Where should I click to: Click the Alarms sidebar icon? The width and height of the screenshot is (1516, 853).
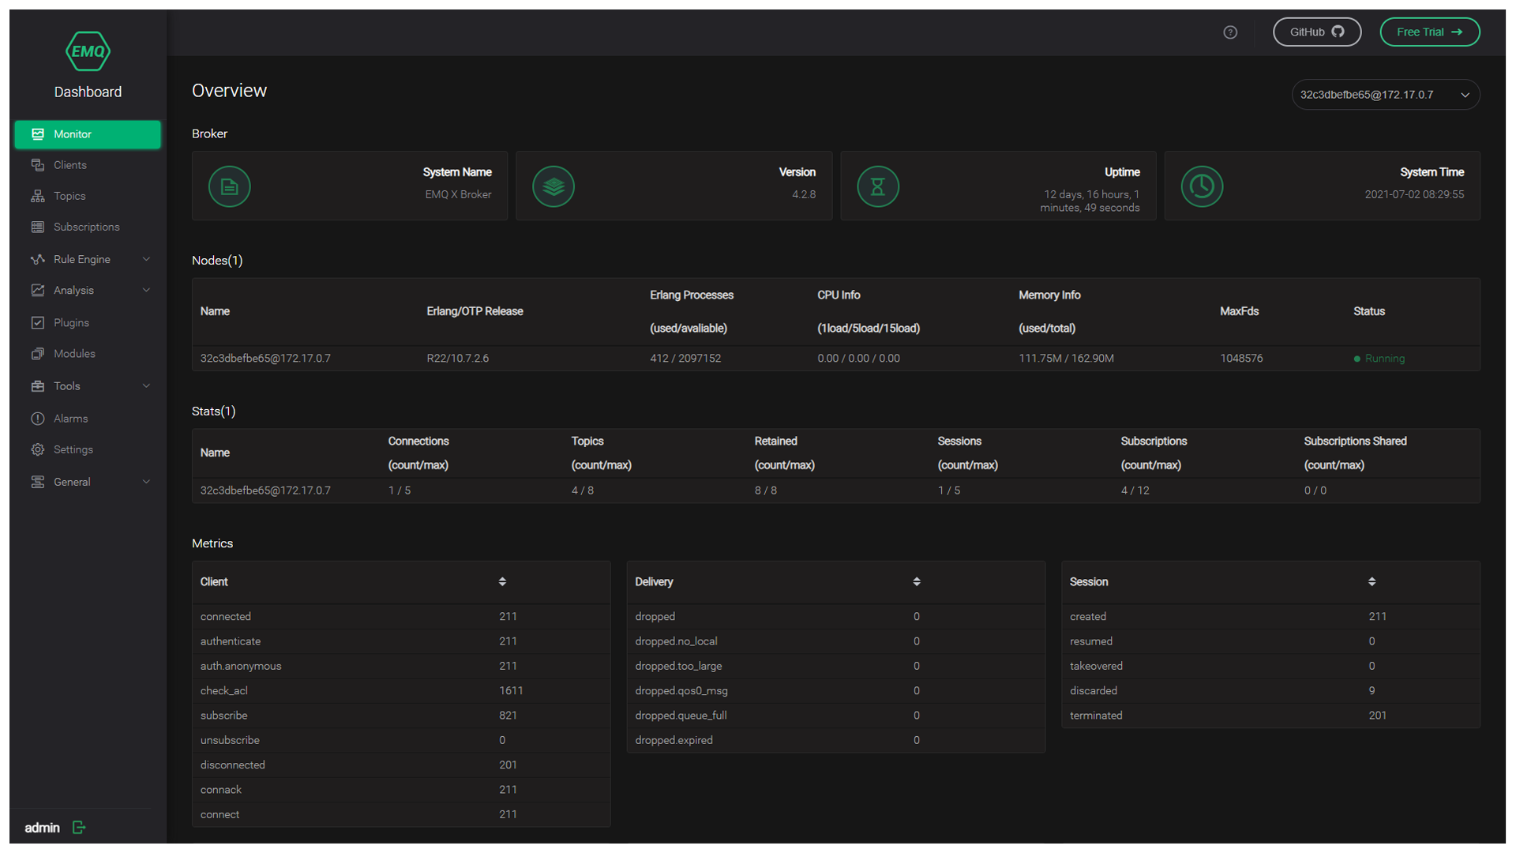pos(38,419)
